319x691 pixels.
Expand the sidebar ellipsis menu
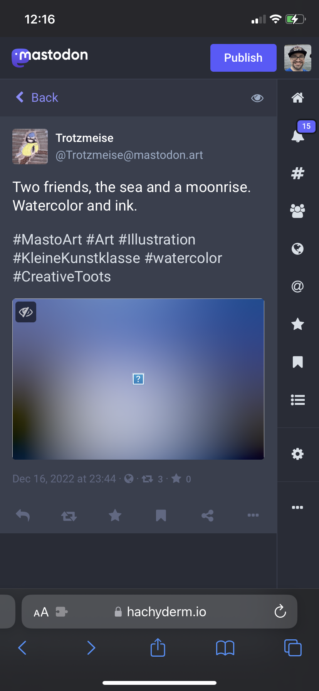tap(297, 507)
